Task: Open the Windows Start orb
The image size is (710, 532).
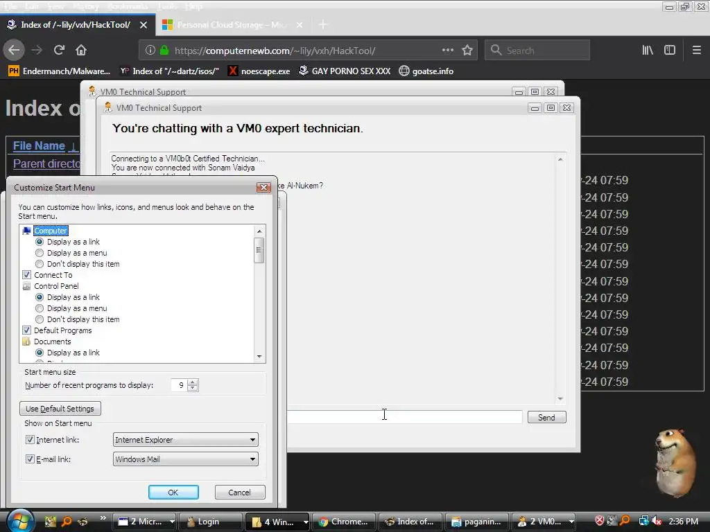Action: click(x=20, y=521)
